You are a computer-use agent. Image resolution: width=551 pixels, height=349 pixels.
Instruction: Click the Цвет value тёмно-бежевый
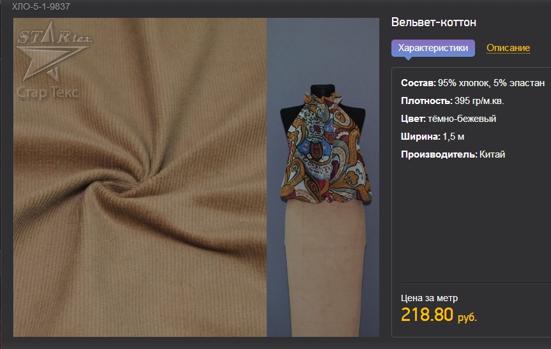pos(462,119)
